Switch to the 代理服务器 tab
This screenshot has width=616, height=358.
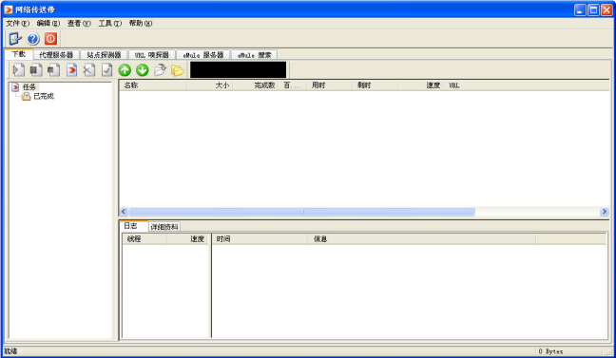coord(56,55)
